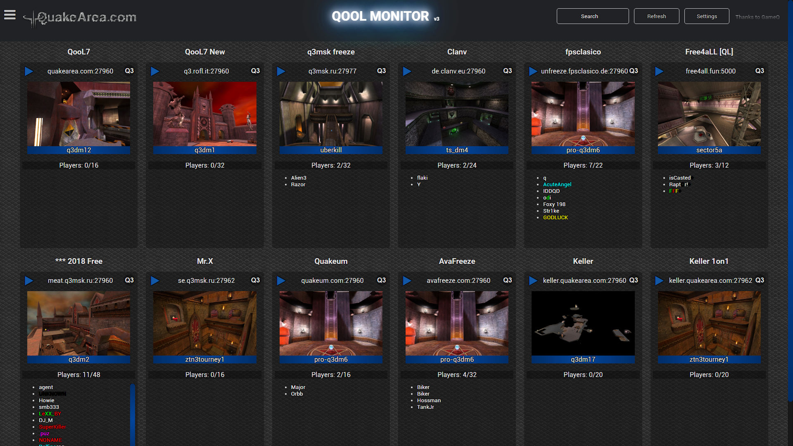
Task: Click Thanks to GameQ link
Action: [x=757, y=17]
